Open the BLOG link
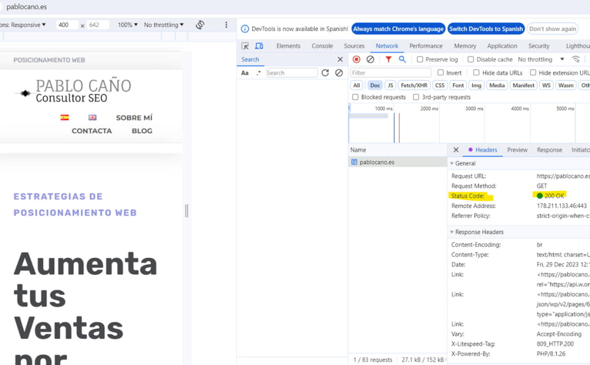Screen dimensions: 590x365 (142, 131)
